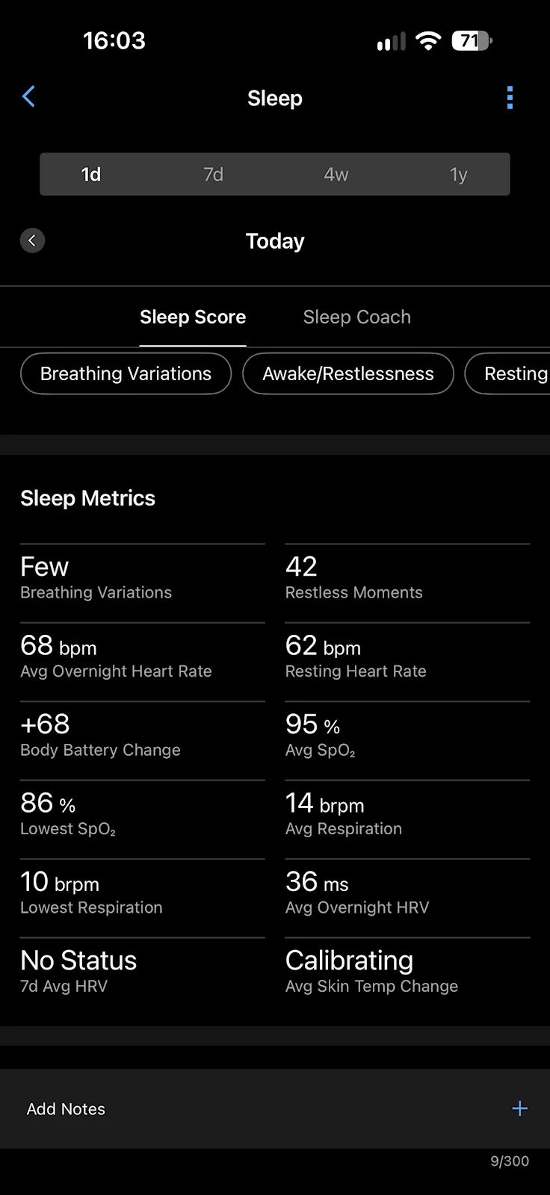Select the 1d time range
Viewport: 550px width, 1195px height.
coord(91,174)
